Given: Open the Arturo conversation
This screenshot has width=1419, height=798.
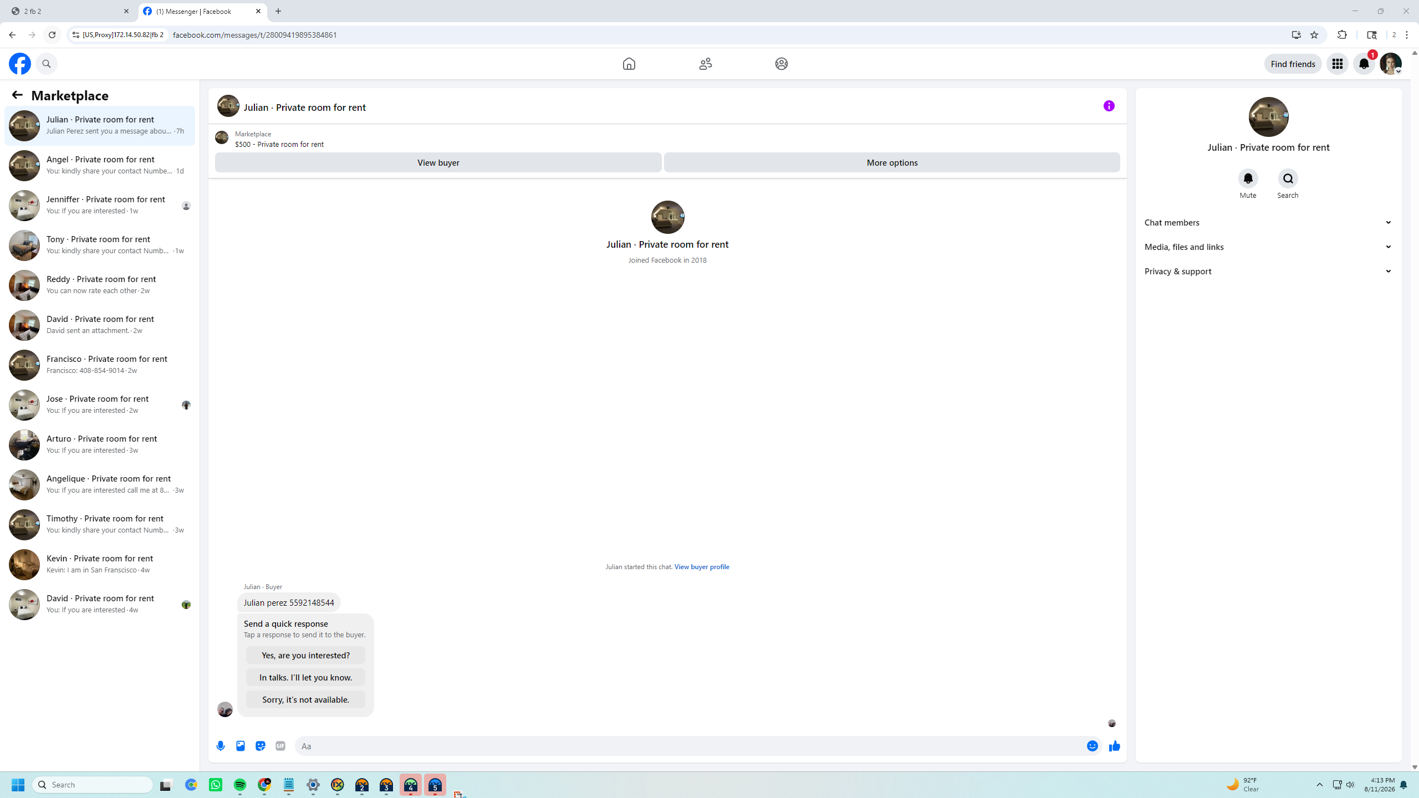Looking at the screenshot, I should (100, 444).
